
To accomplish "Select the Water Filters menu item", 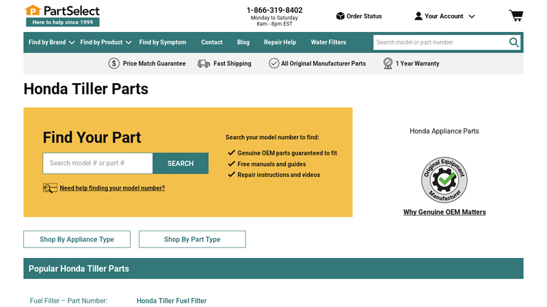I will point(328,42).
